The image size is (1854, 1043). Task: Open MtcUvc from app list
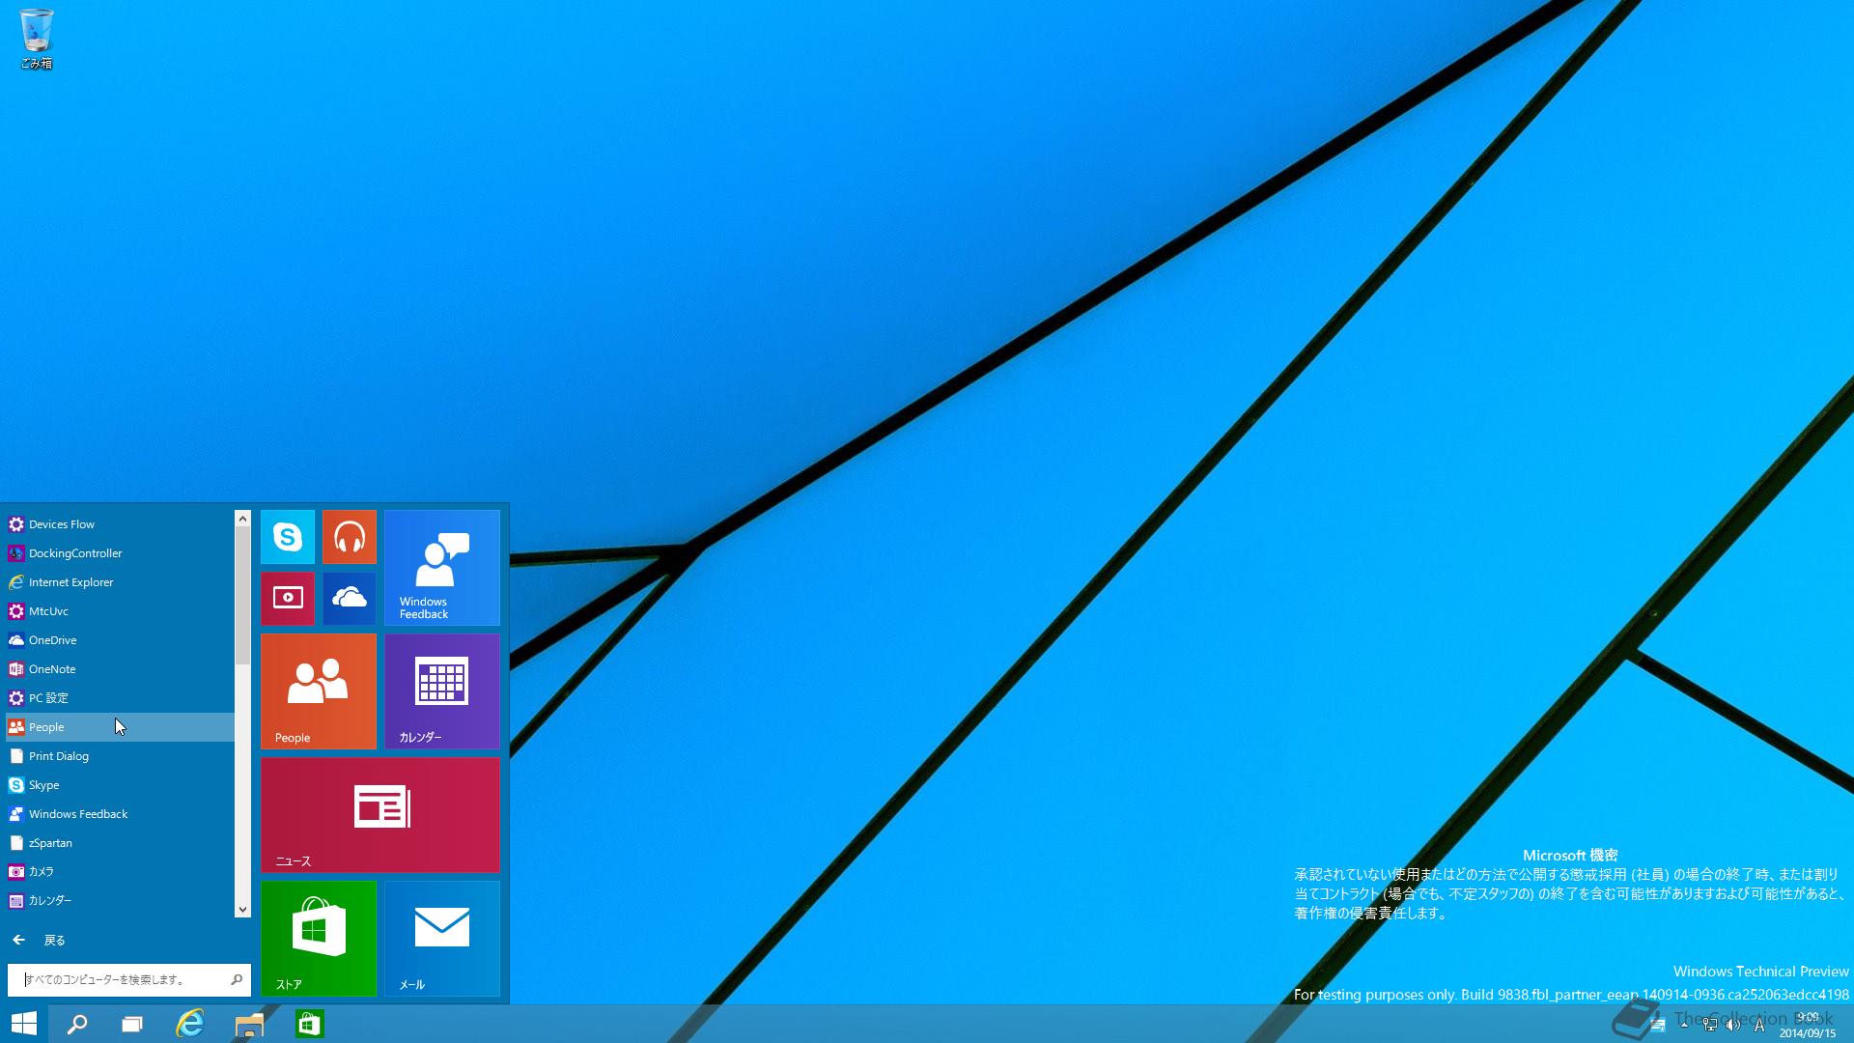(x=120, y=611)
